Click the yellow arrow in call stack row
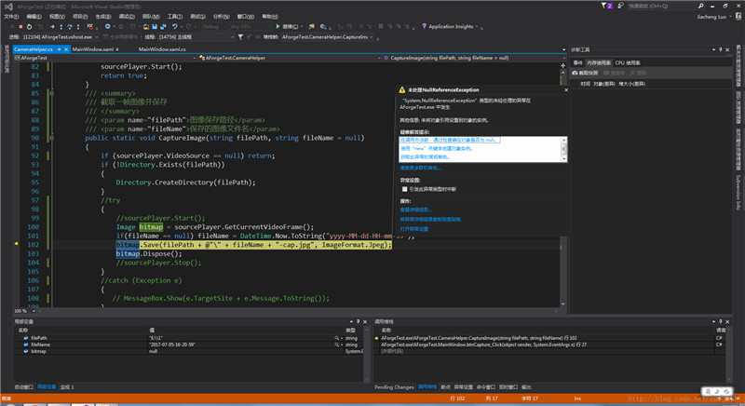 [x=378, y=336]
